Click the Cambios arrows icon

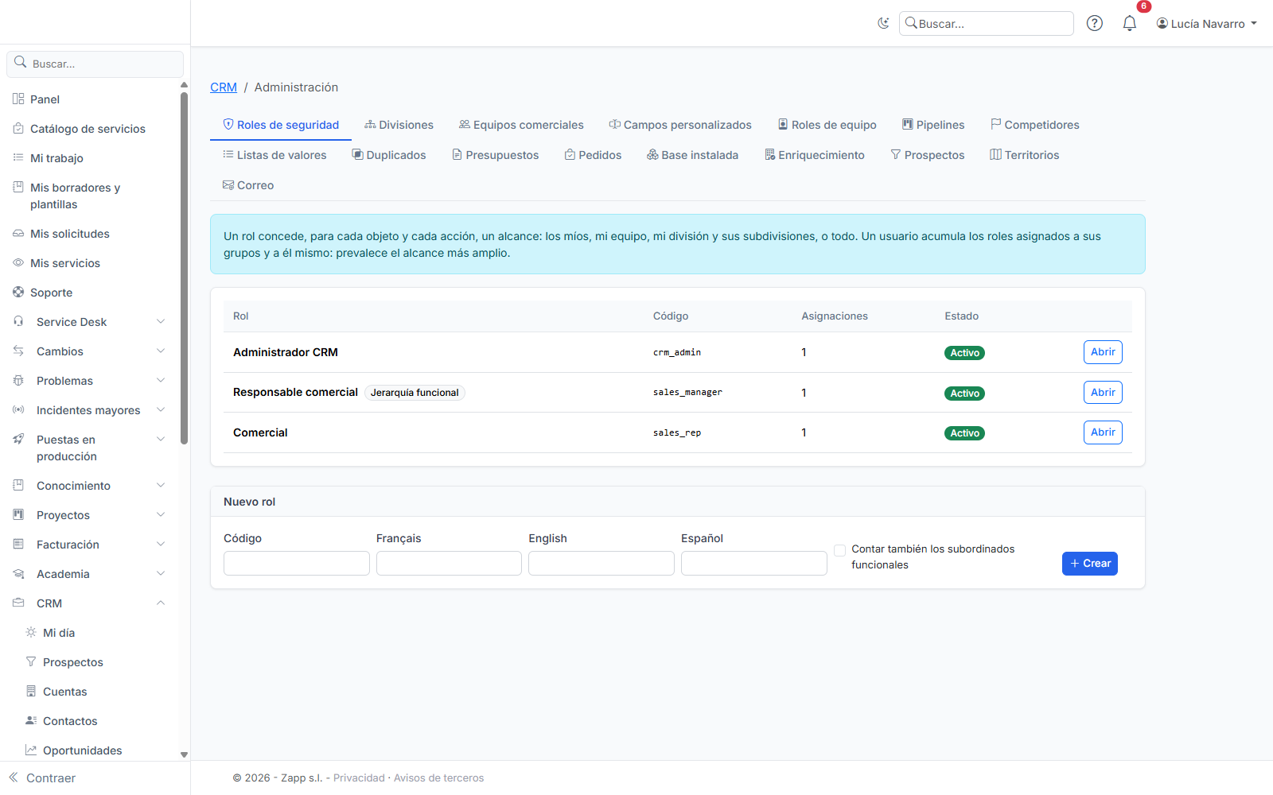18,351
